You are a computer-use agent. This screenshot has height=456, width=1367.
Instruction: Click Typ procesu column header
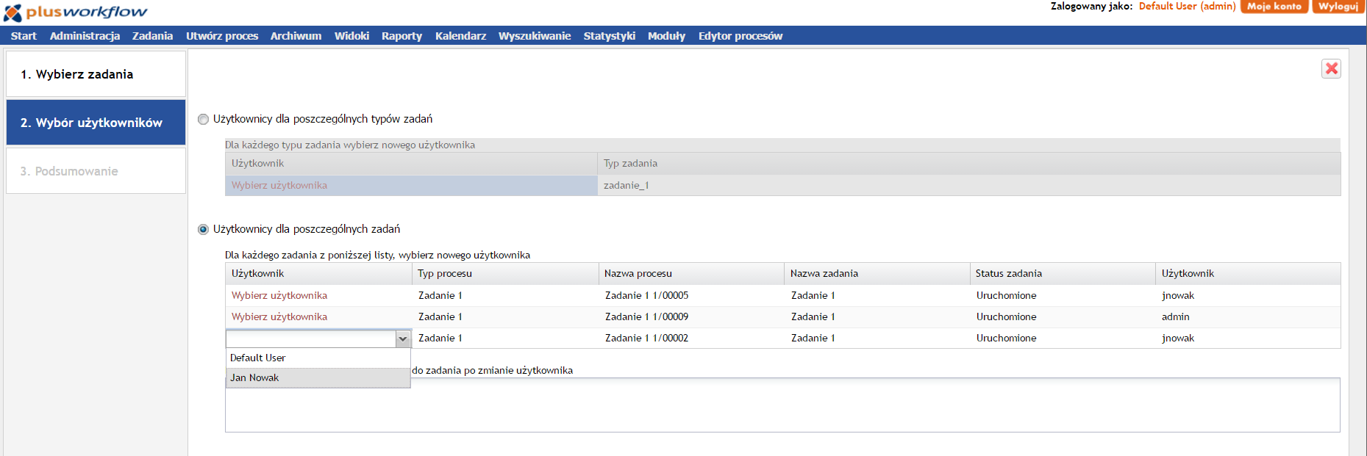[505, 274]
